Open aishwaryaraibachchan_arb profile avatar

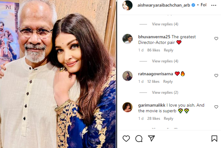point(127,5)
